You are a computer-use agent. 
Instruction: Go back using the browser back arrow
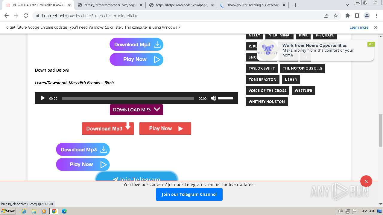tap(7, 16)
